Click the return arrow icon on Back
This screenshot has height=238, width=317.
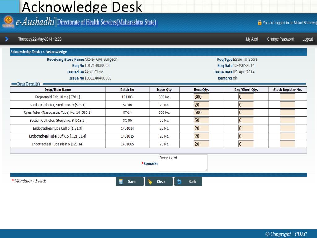(x=180, y=182)
